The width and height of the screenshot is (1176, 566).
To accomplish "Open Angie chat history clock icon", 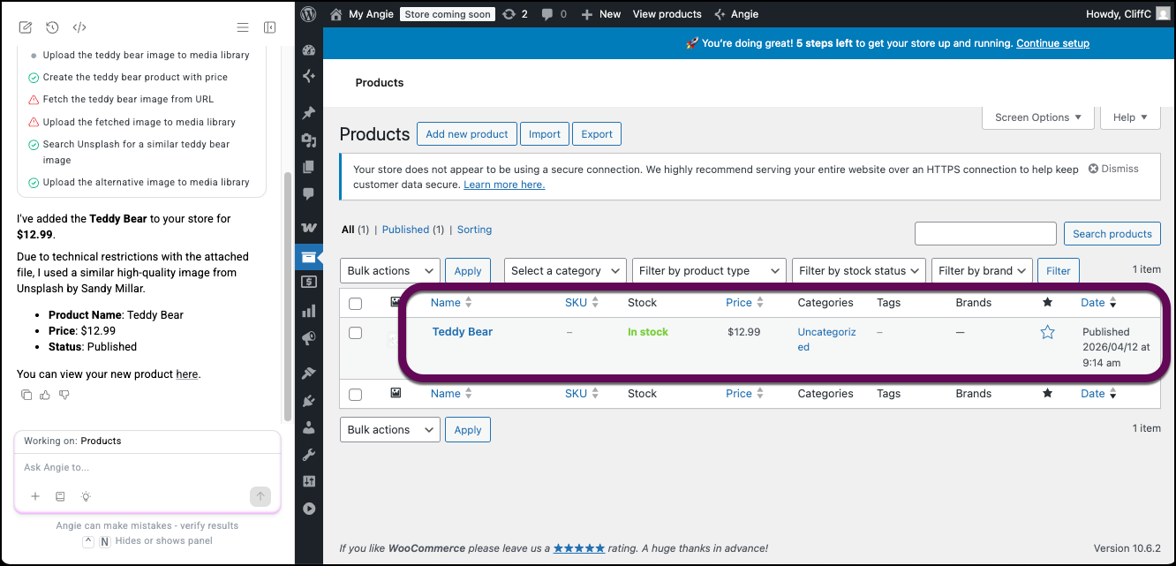I will click(x=52, y=27).
